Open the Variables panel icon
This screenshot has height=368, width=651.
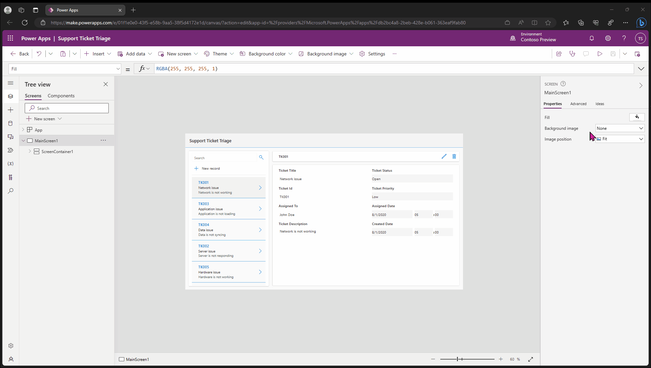[x=10, y=164]
